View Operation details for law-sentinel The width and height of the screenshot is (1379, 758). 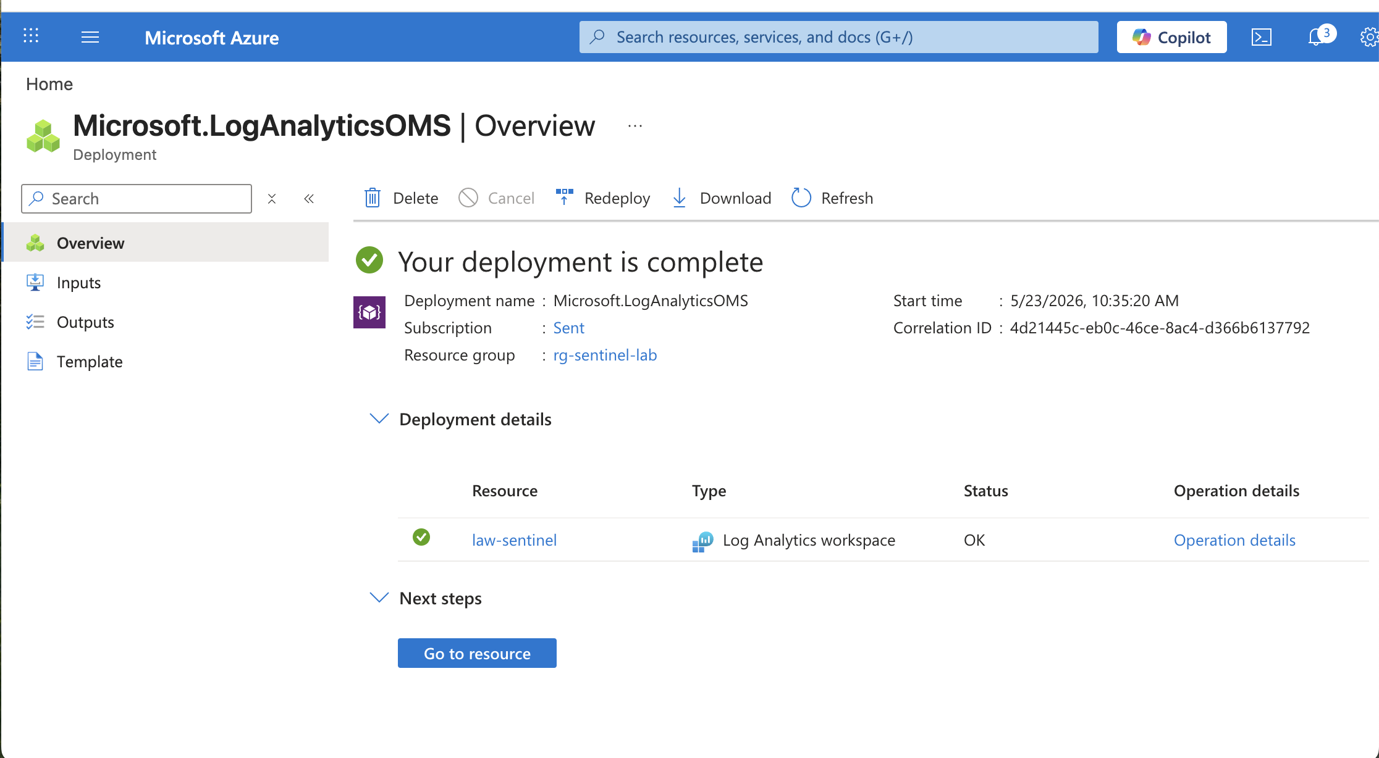[1234, 540]
